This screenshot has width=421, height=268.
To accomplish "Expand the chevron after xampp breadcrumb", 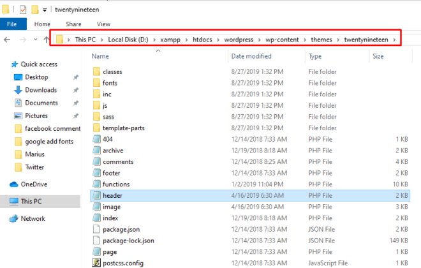I will pos(186,40).
